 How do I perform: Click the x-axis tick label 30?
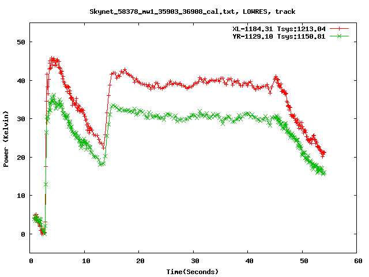pos(195,261)
